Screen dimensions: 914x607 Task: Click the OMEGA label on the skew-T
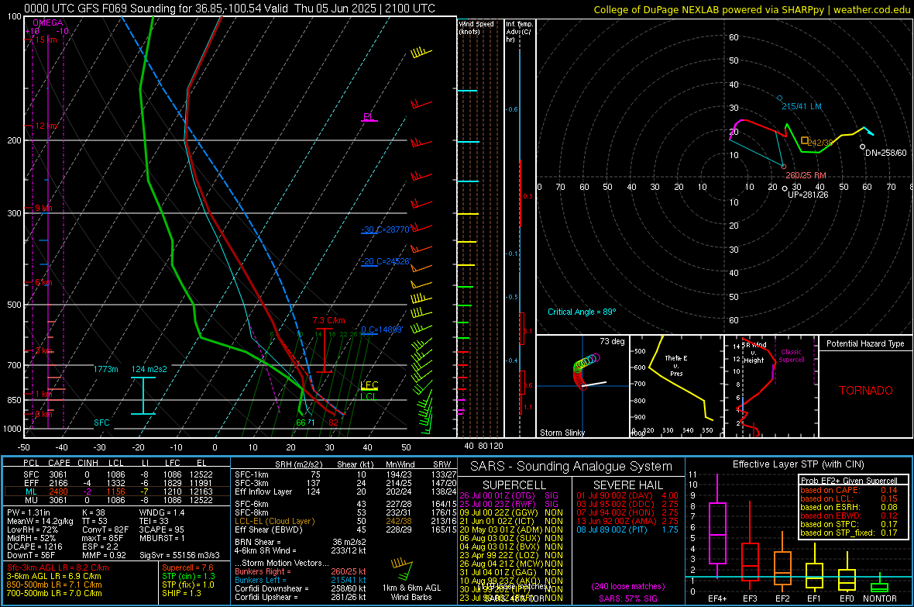[47, 22]
